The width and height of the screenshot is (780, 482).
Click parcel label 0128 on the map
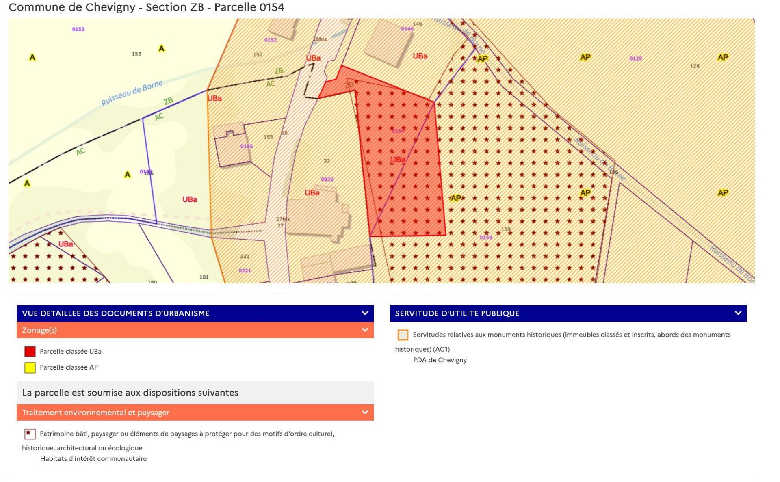click(635, 58)
